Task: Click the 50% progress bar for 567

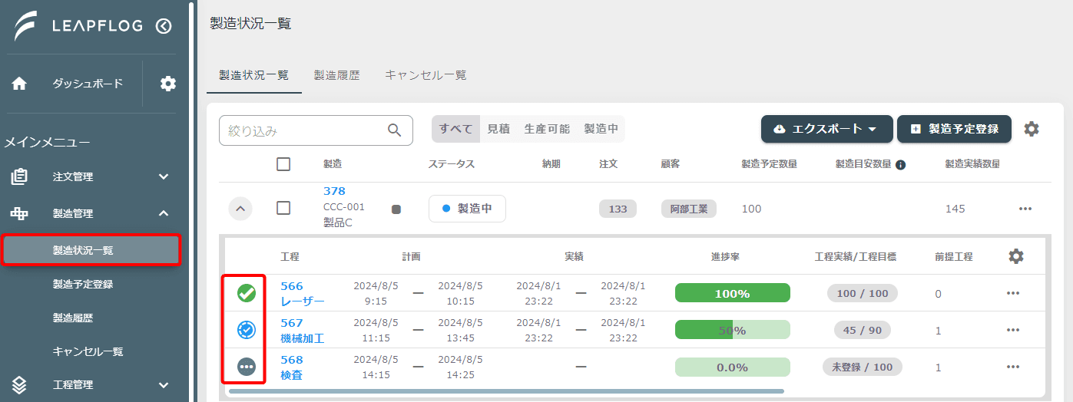Action: (x=733, y=330)
